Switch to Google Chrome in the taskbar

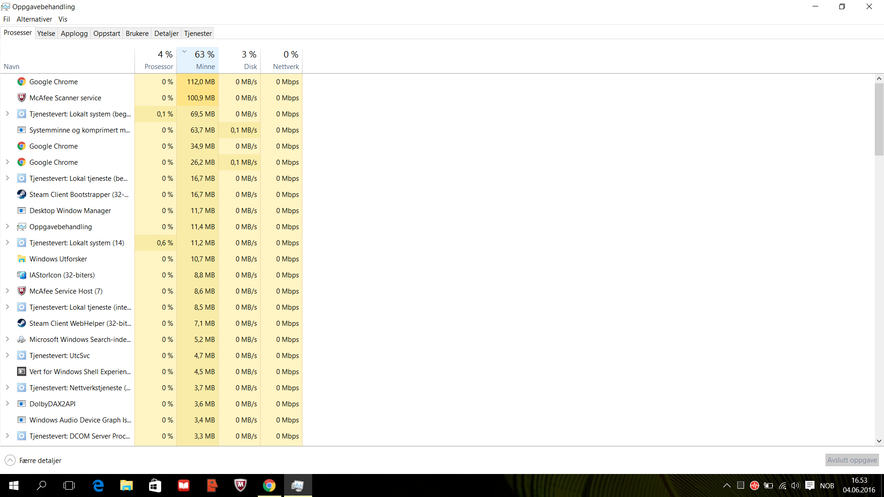(269, 485)
